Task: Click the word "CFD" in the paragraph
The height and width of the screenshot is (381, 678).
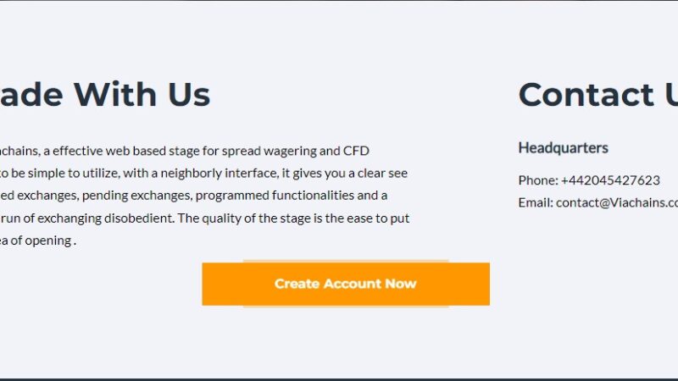Action: click(355, 152)
